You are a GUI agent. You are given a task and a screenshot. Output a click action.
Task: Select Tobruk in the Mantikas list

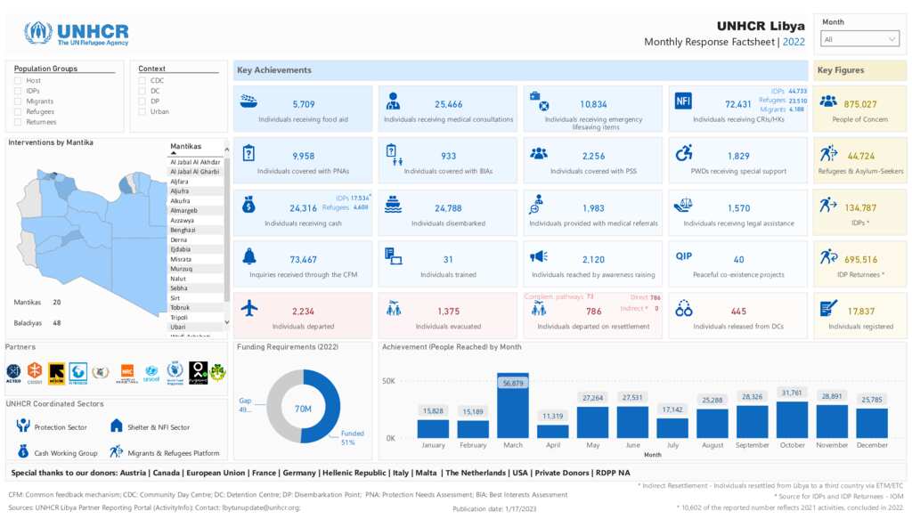pyautogui.click(x=195, y=307)
